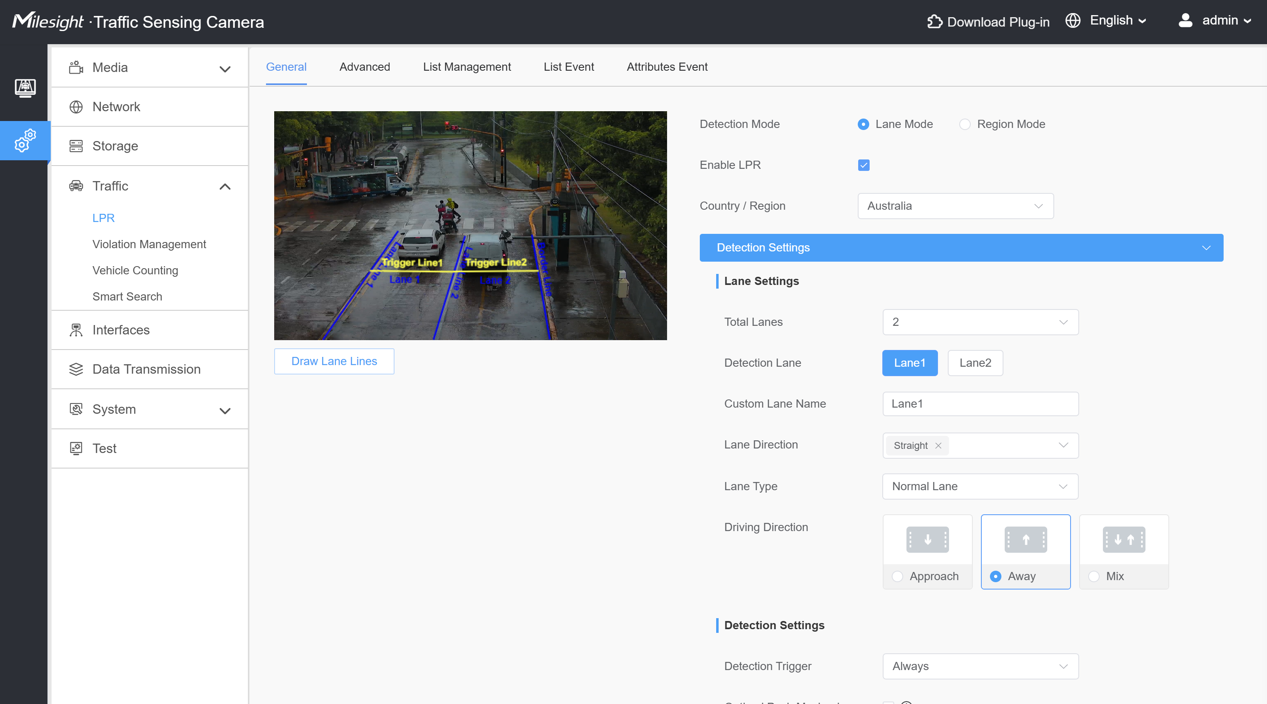Open Violation Management in sidebar
Screen dimensions: 1267x704
pos(149,244)
